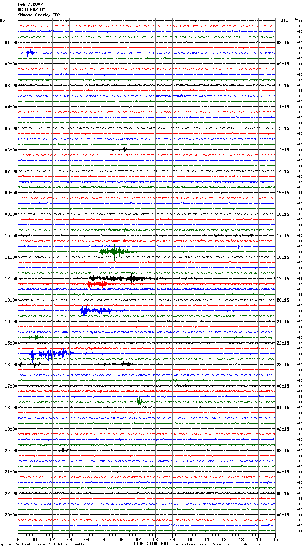304x549 pixels.
Task: Click the '10:00' MST hour label
Action: tap(11, 236)
